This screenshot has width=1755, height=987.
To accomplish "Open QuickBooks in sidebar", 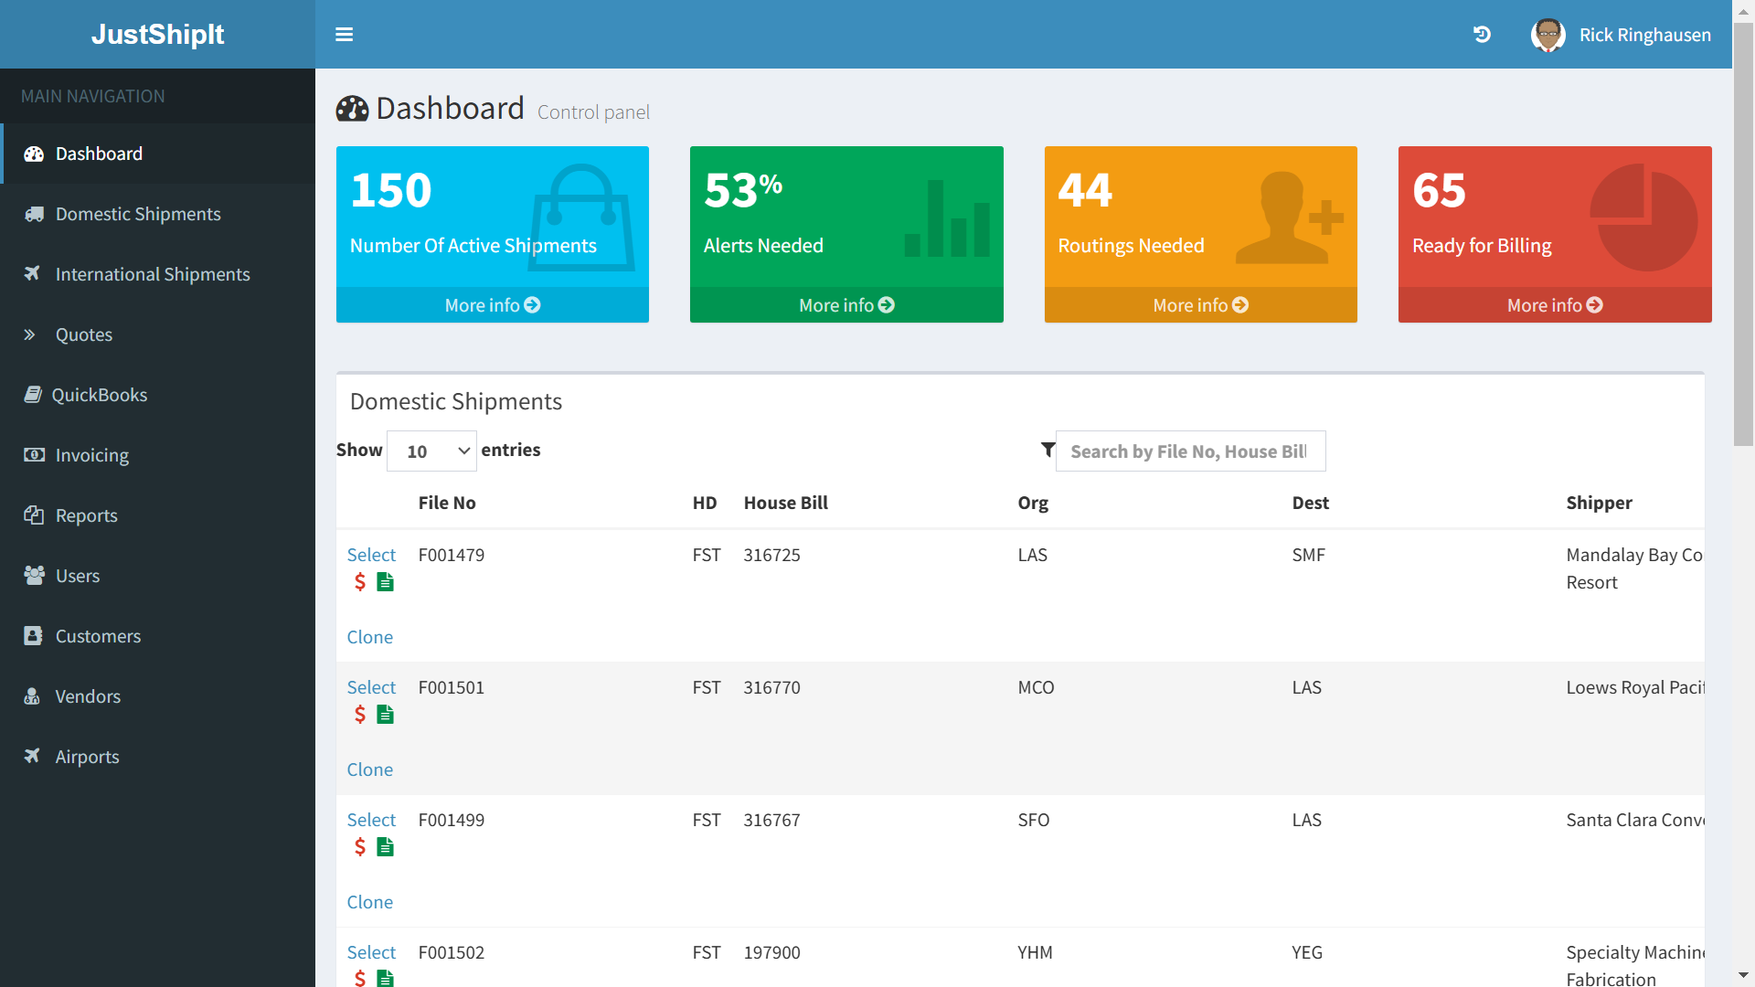I will click(x=157, y=395).
